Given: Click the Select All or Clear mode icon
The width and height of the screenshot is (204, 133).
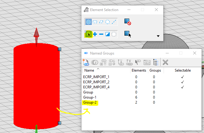Looking at the screenshot, I should coord(114,34).
